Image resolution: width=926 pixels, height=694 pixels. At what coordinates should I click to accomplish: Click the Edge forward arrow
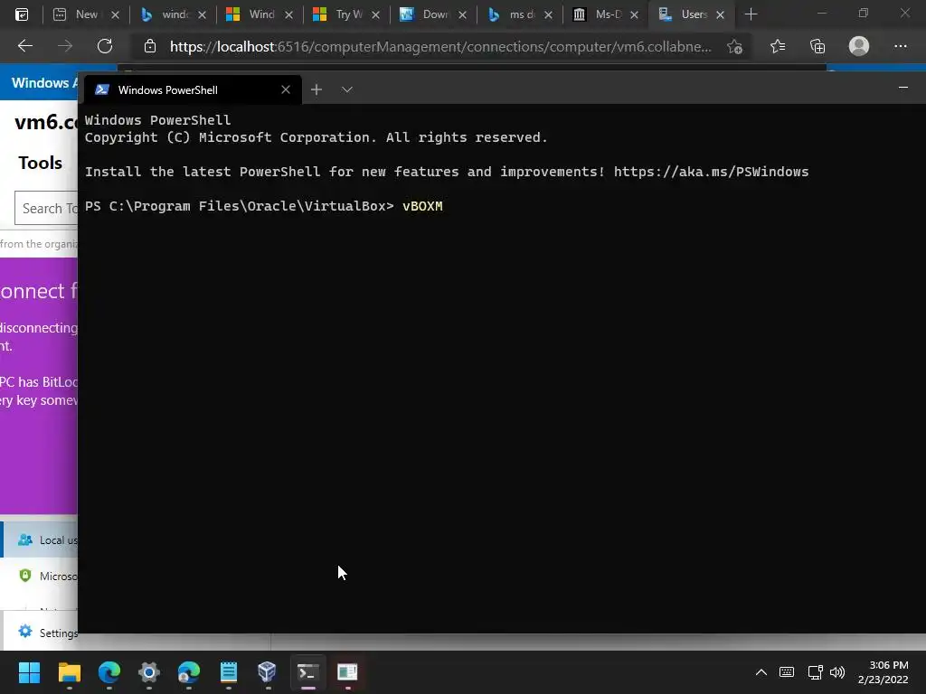[65, 46]
